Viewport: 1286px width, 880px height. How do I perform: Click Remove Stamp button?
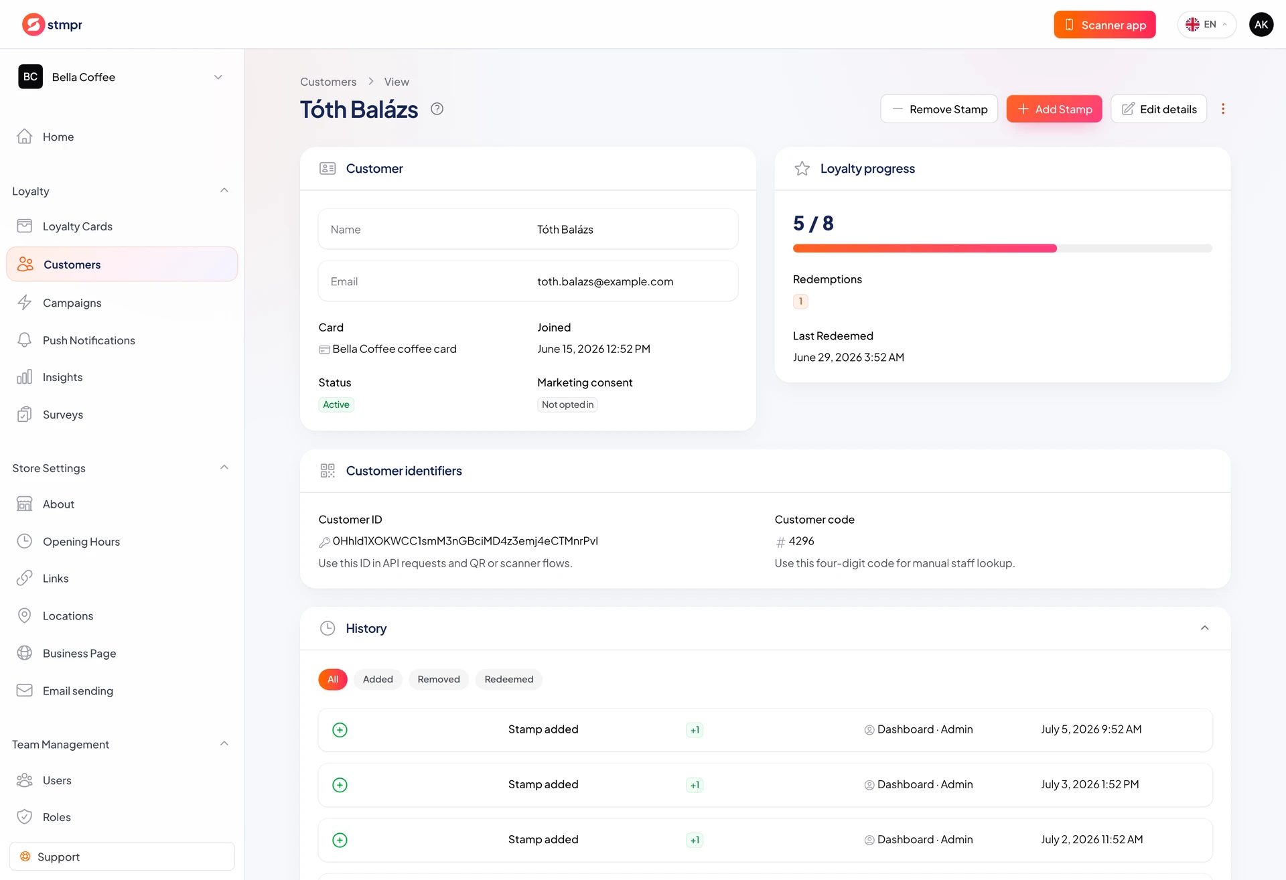[x=939, y=109]
